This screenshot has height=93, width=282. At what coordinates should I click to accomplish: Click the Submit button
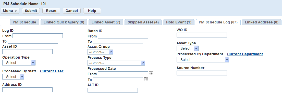(x=31, y=11)
